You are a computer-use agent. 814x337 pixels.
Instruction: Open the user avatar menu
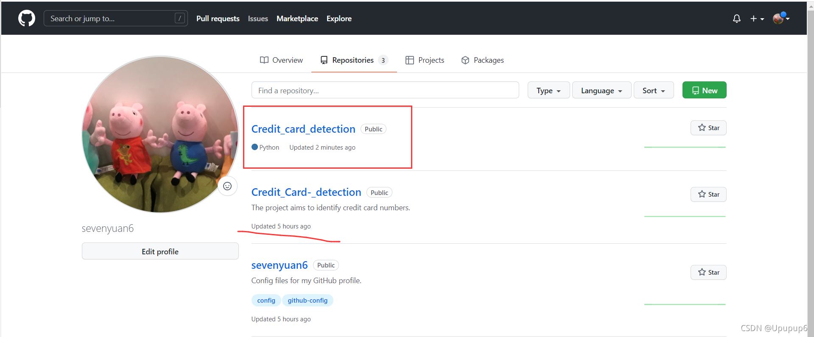(780, 18)
